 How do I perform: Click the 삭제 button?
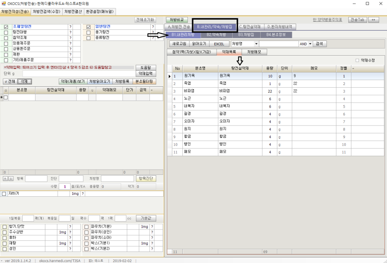pos(24,81)
